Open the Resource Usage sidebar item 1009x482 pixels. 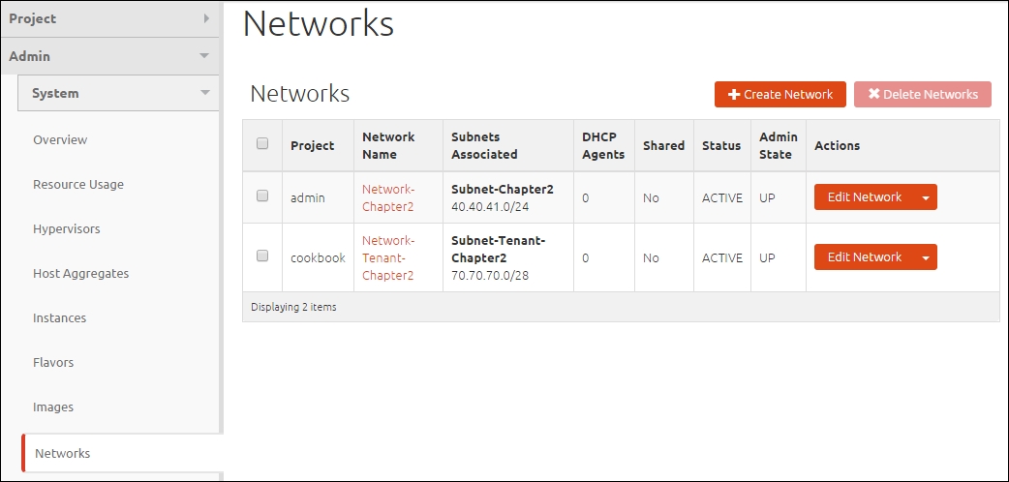(x=77, y=184)
